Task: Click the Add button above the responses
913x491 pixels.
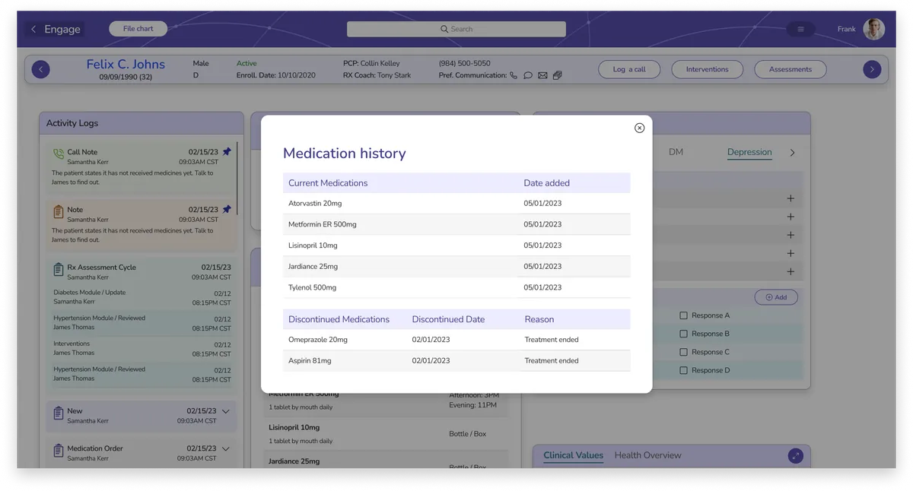Action: pos(776,297)
